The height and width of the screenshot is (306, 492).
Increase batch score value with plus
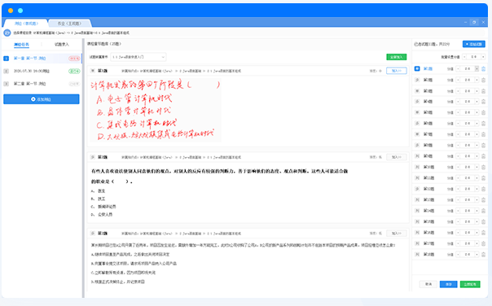(483, 57)
